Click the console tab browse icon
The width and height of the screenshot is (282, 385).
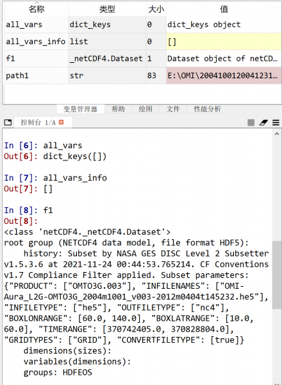click(x=8, y=122)
